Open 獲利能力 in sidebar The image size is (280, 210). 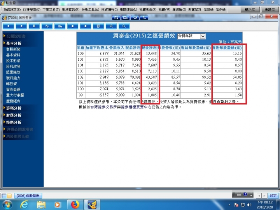point(13,78)
